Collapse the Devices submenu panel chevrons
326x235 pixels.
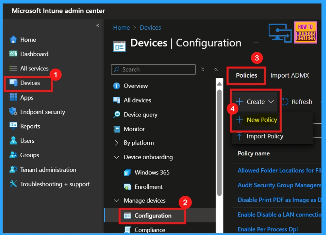(216, 69)
